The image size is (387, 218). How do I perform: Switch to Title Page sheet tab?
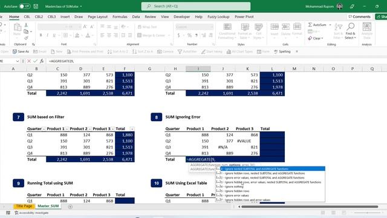tap(24, 206)
